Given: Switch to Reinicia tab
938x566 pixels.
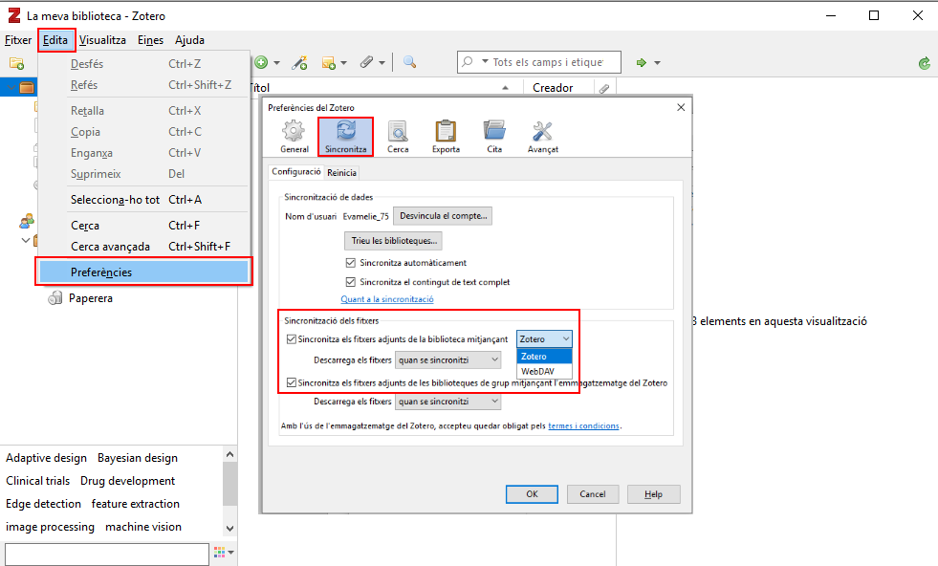Looking at the screenshot, I should pos(341,173).
